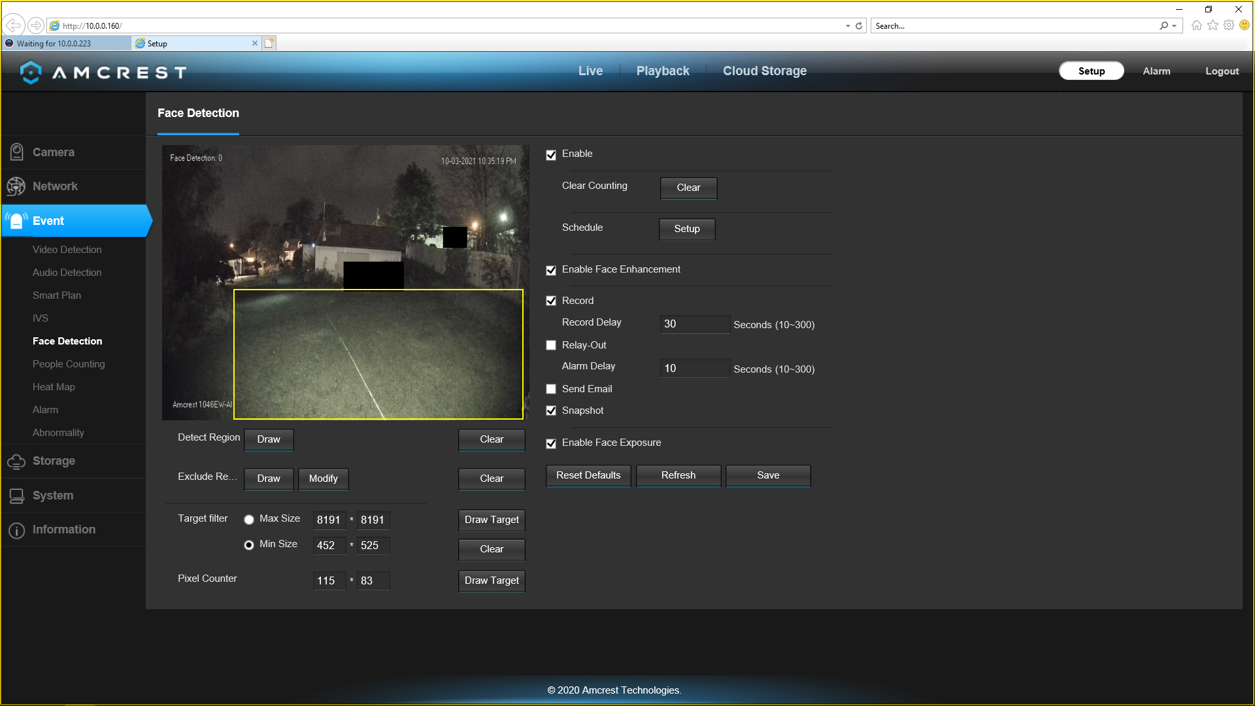The height and width of the screenshot is (706, 1255).
Task: Open IVS settings
Action: [x=41, y=318]
